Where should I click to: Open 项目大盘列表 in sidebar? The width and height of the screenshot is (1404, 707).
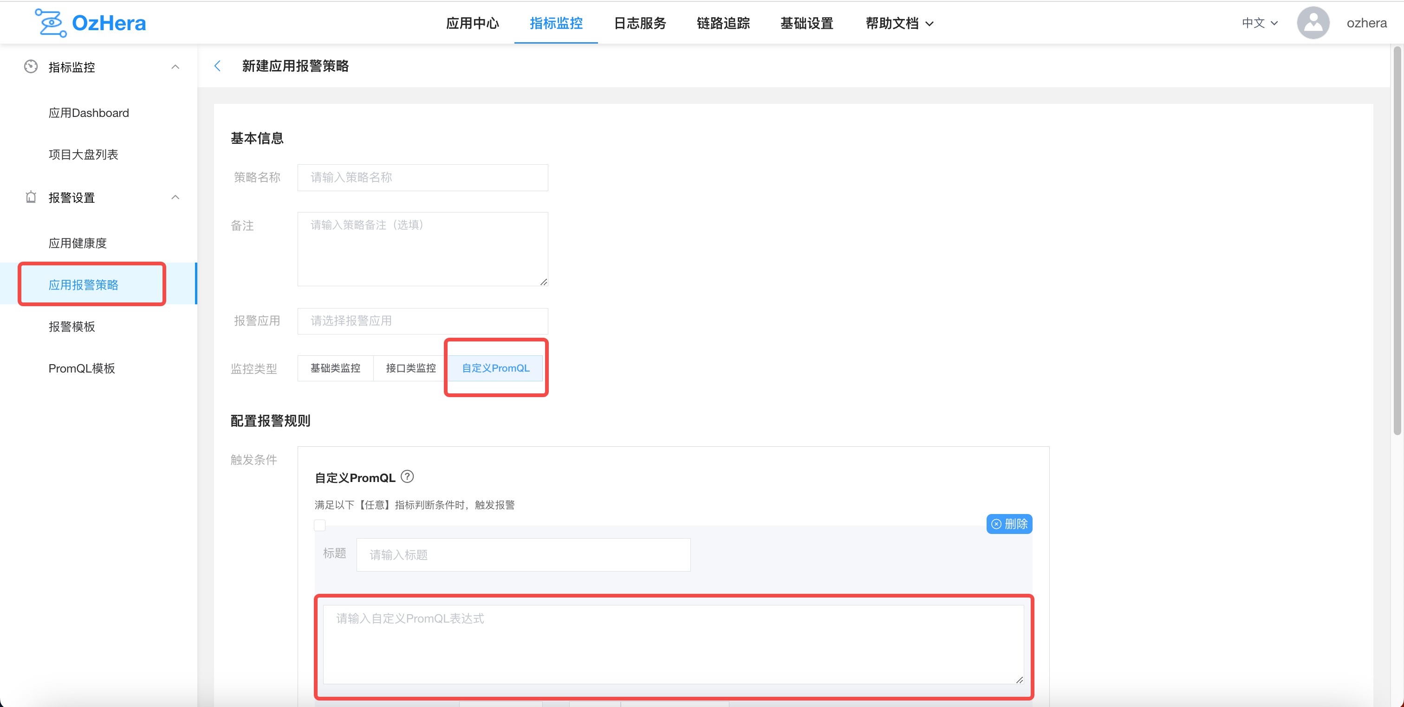coord(84,154)
